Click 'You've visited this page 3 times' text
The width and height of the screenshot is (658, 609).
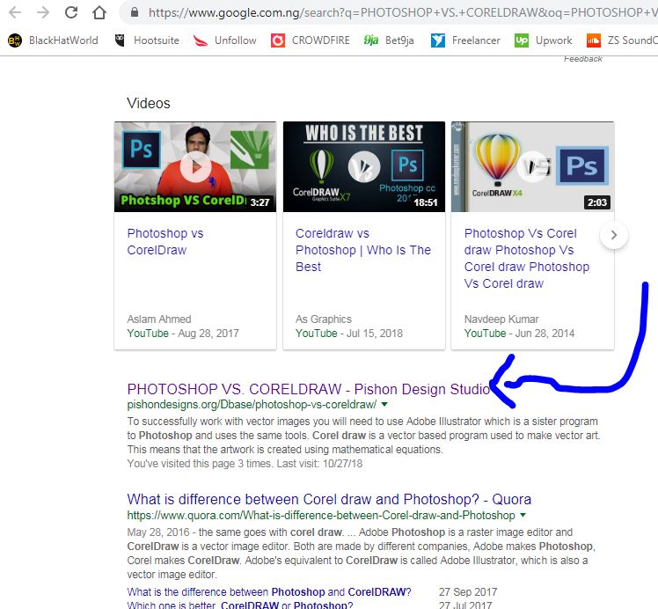tap(201, 464)
